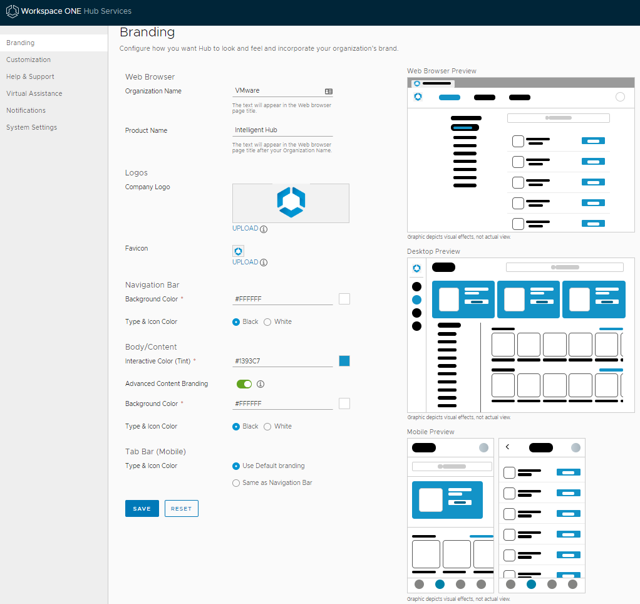Go to Virtual Assistance in sidebar
Screen dimensions: 640x604
point(34,93)
